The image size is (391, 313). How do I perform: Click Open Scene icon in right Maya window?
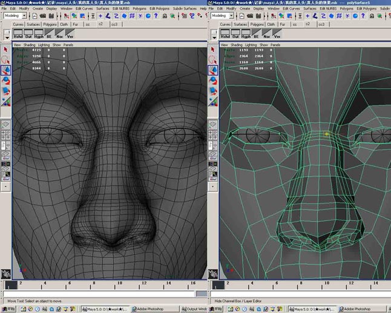[250, 16]
